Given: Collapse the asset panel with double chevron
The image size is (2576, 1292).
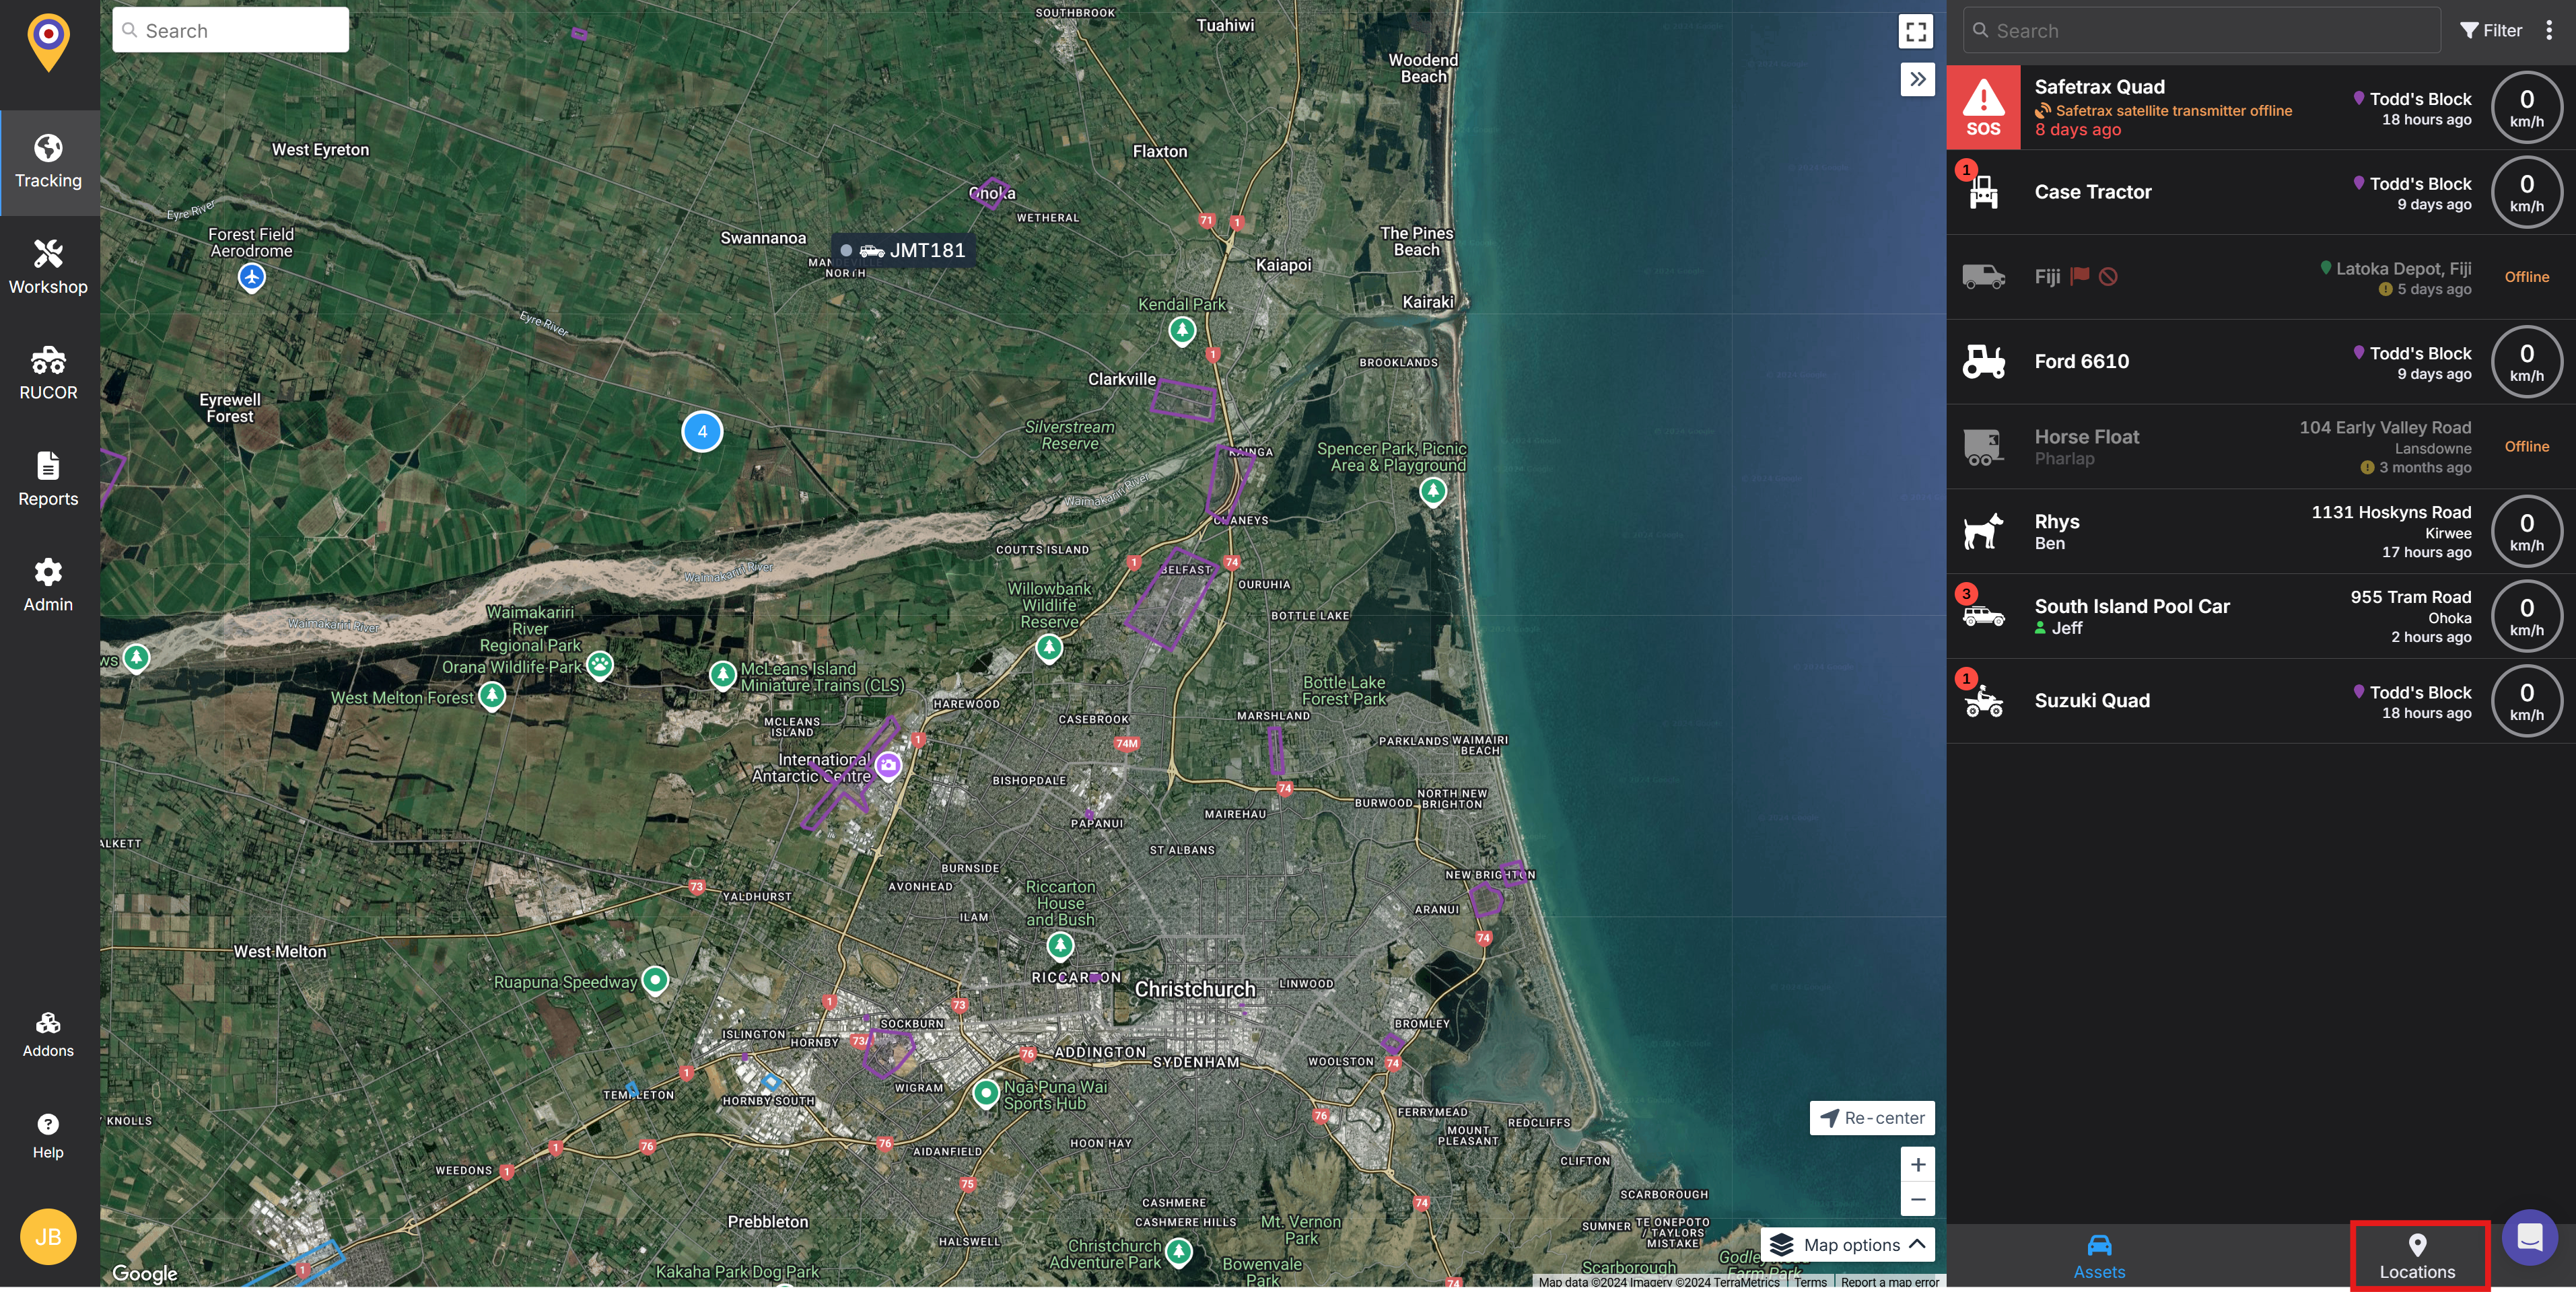Looking at the screenshot, I should pyautogui.click(x=1917, y=79).
